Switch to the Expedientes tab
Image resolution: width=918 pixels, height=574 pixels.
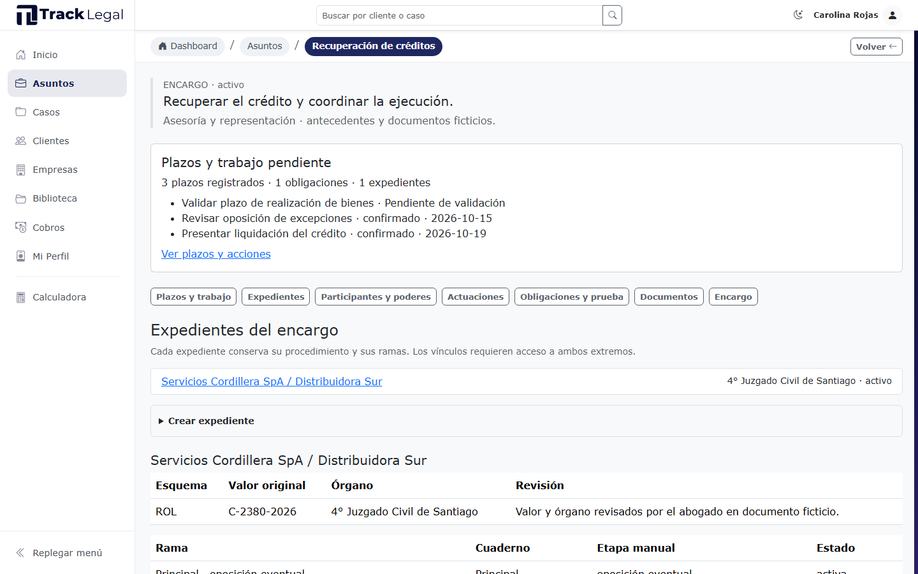coord(276,297)
